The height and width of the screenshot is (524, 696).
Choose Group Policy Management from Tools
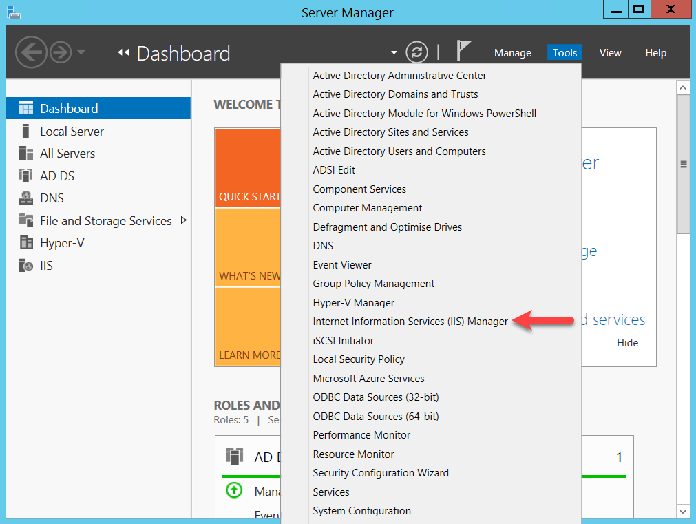[373, 284]
